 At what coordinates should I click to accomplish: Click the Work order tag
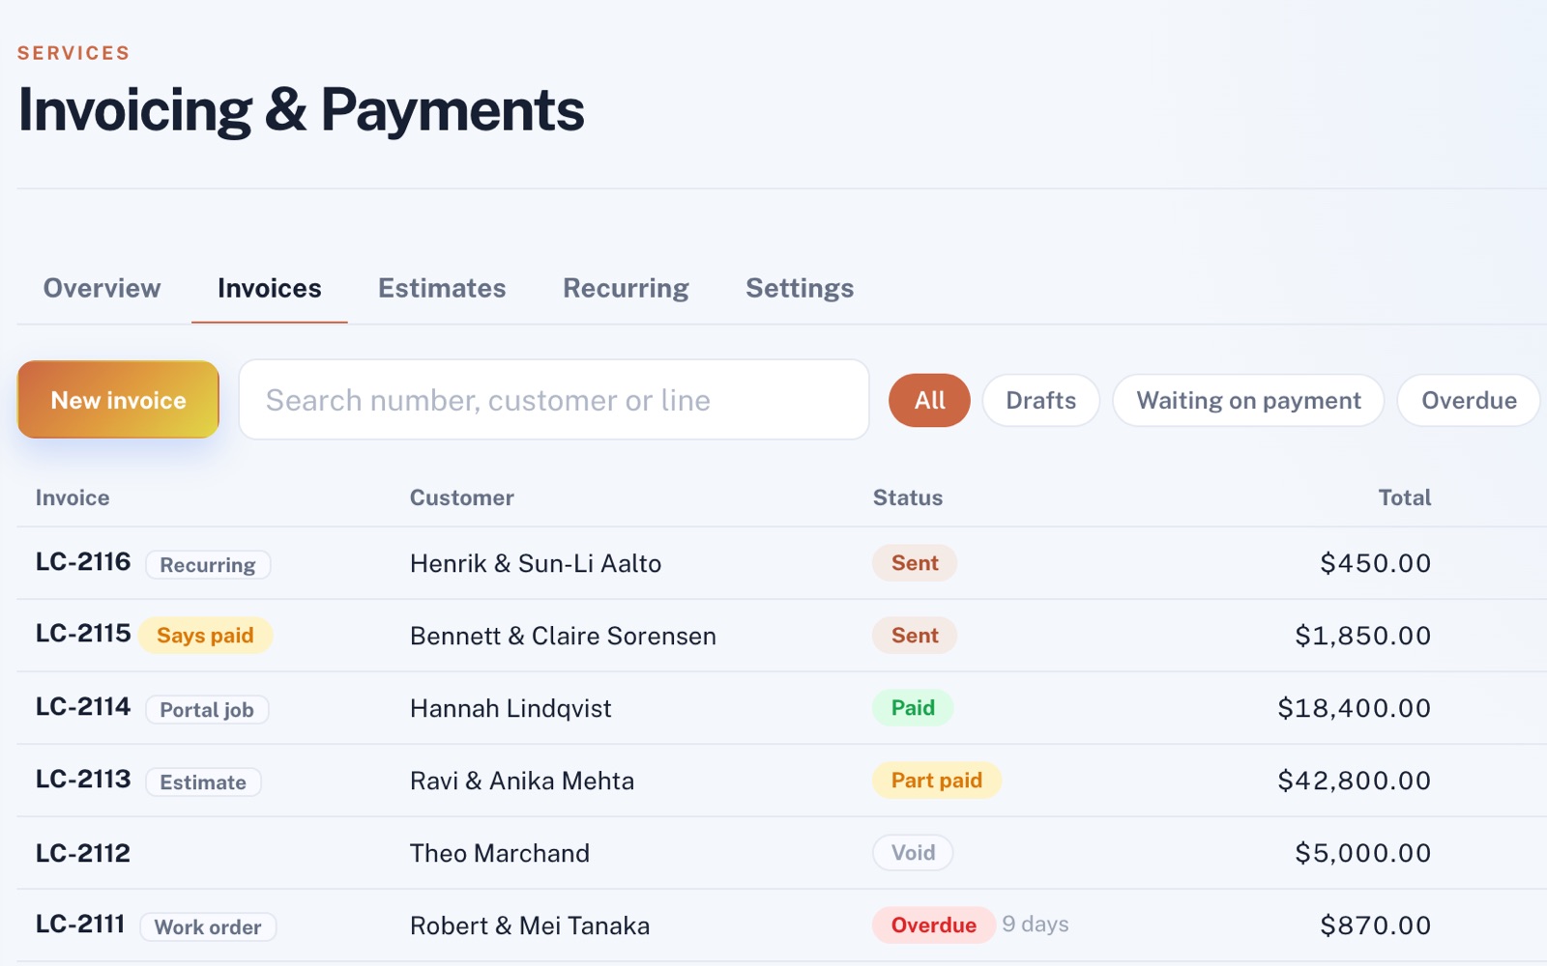click(x=208, y=927)
